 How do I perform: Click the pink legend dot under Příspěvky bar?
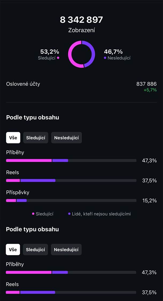click(x=33, y=214)
